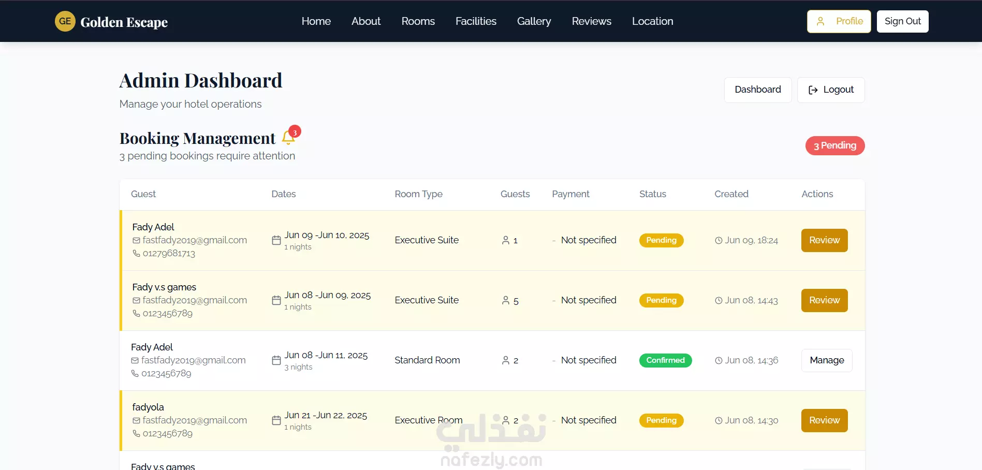Click Pending badge in Jun 09, 18:24 row
Screen dimensions: 982x470
[662, 240]
